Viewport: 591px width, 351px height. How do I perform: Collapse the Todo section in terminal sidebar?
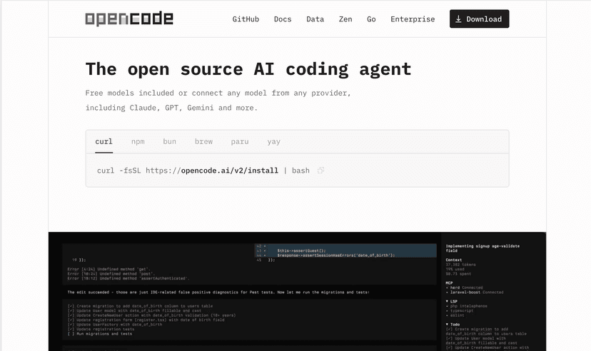tap(453, 325)
